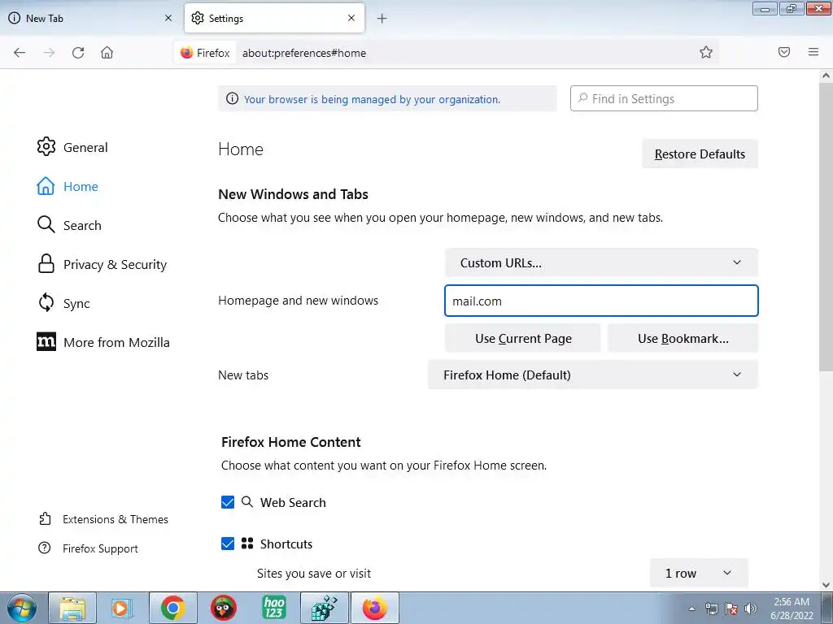The height and width of the screenshot is (624, 833).
Task: Open the Windows Start menu
Action: (x=22, y=608)
